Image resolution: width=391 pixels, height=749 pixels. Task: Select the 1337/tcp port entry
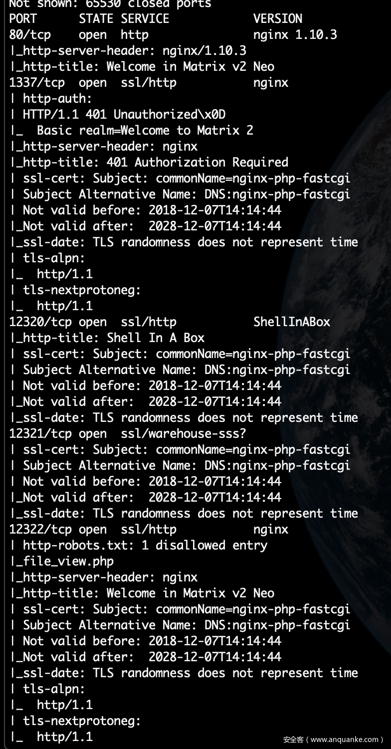37,83
